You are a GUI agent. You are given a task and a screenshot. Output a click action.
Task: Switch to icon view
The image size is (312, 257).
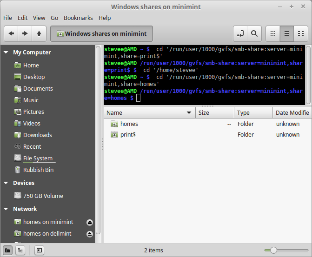[x=273, y=33]
